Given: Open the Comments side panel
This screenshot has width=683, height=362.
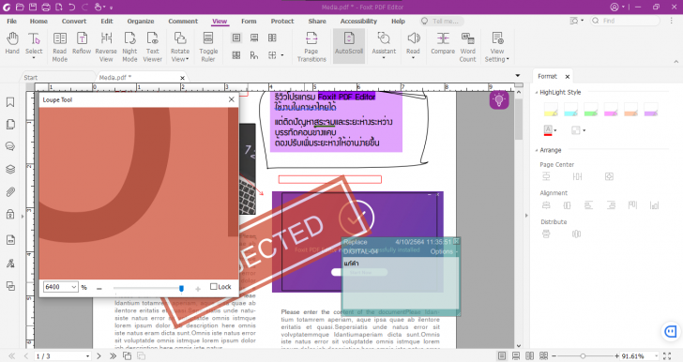Looking at the screenshot, I should tap(10, 146).
